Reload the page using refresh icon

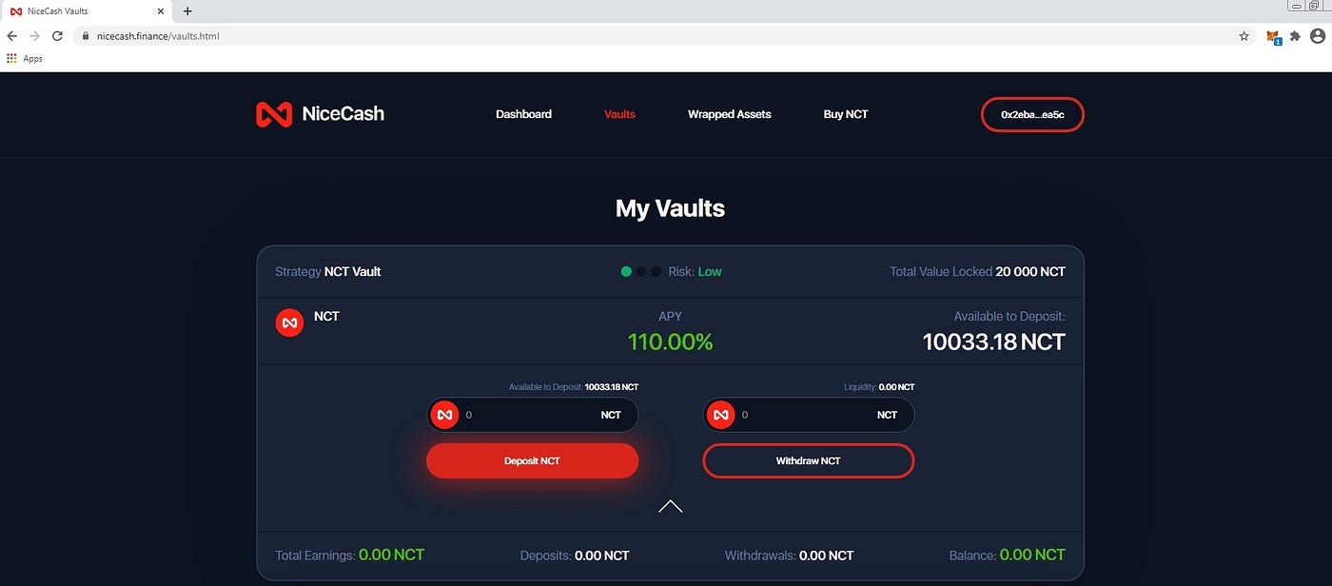point(57,36)
